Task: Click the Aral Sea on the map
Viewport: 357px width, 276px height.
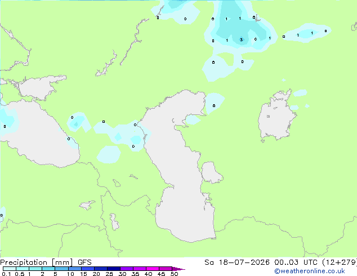Action: (x=276, y=118)
